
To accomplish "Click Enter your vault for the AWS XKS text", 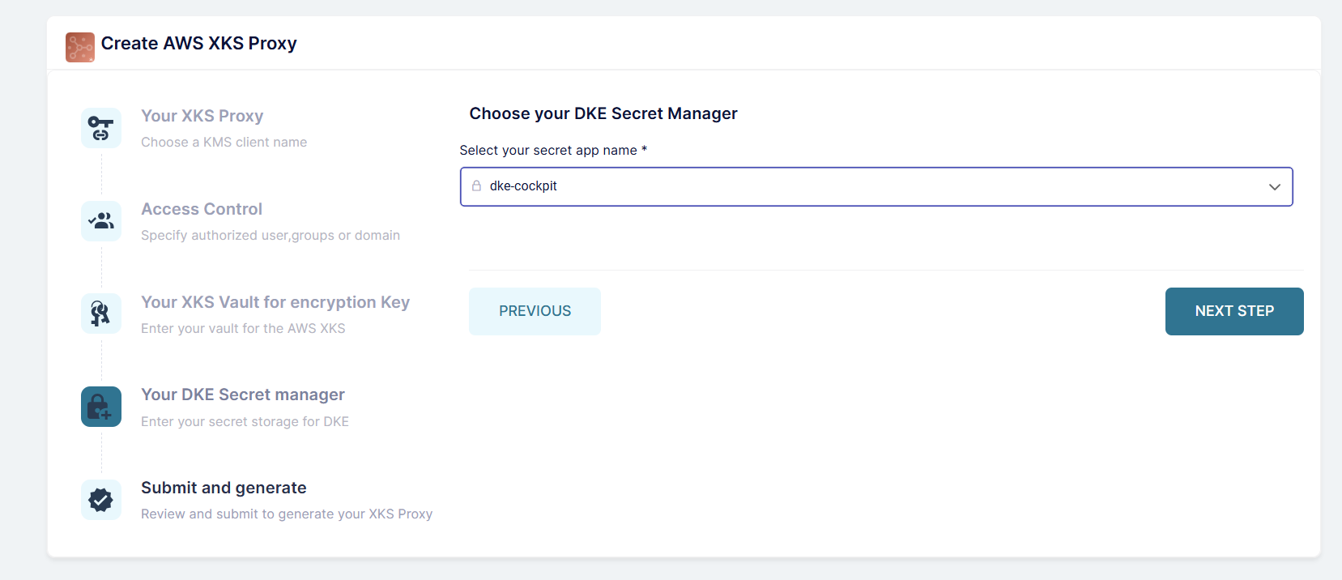I will [243, 328].
